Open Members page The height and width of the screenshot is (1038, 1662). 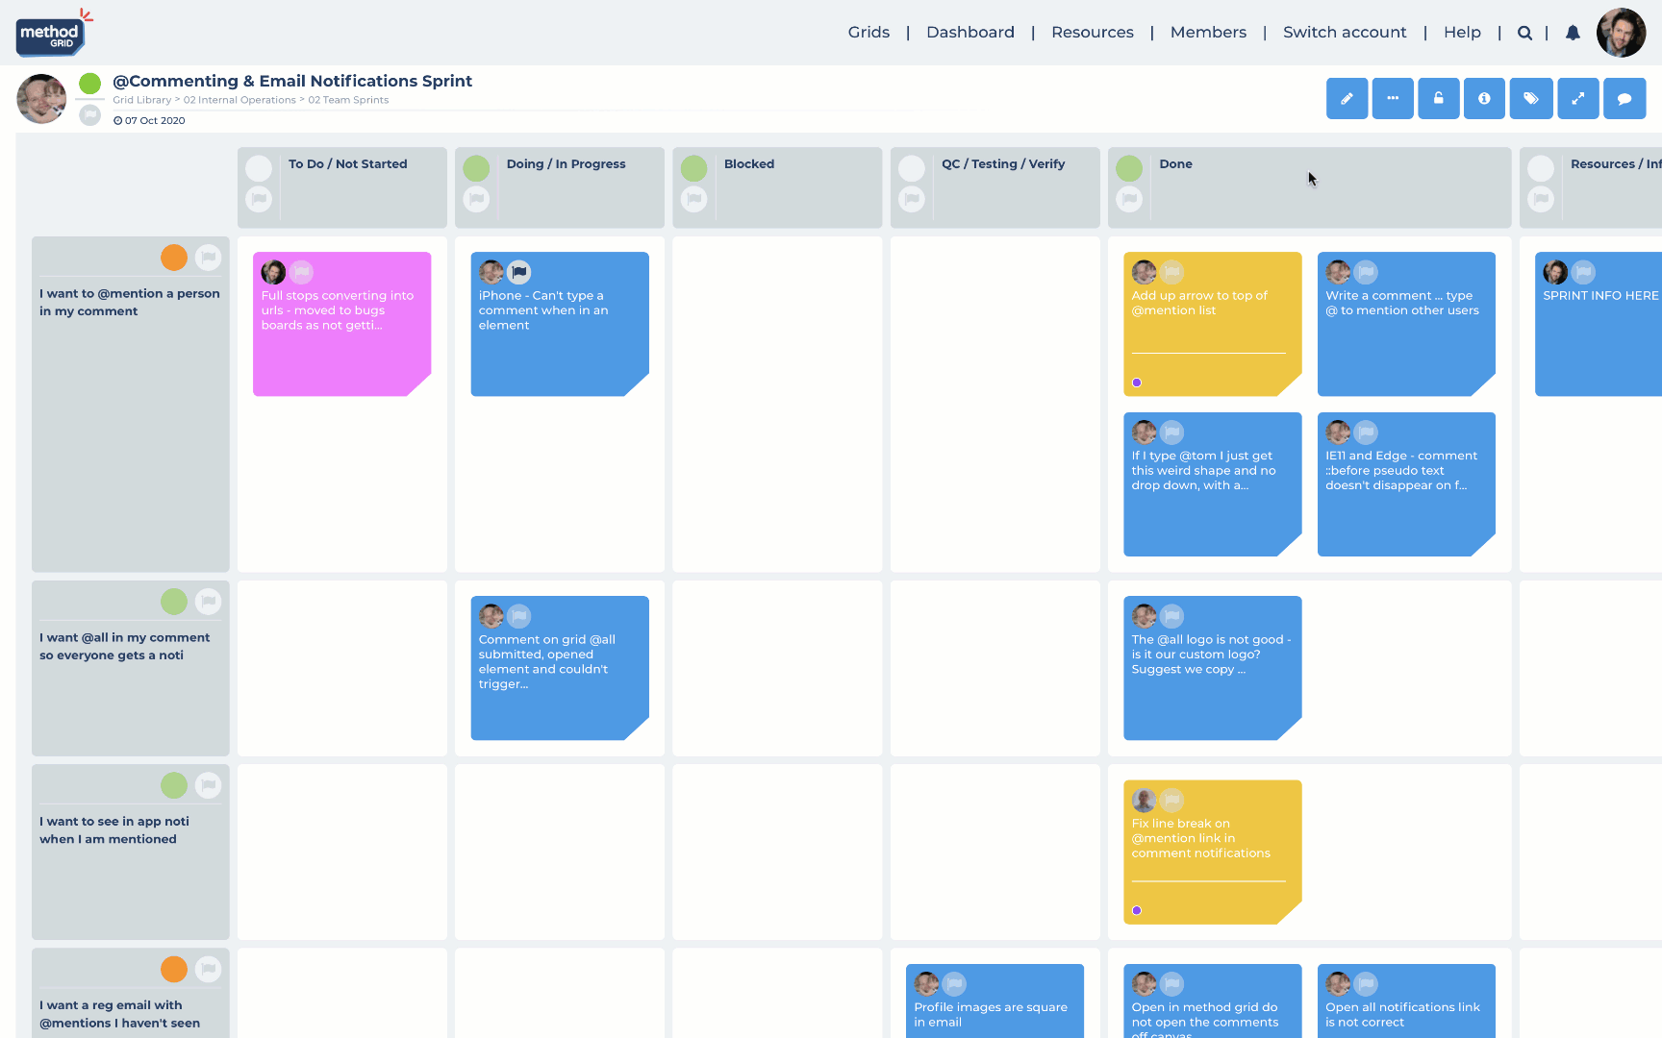point(1208,33)
